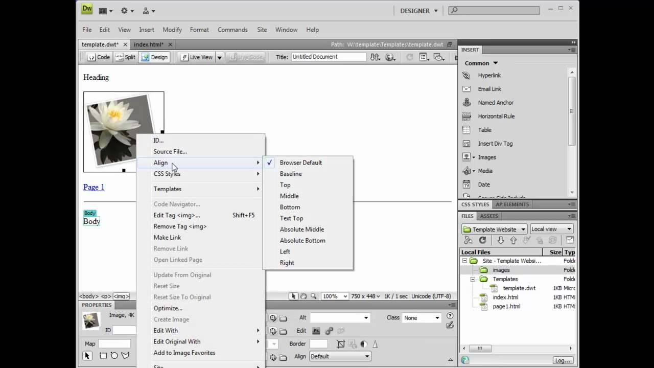Select page1.html in Local Files

[506, 307]
